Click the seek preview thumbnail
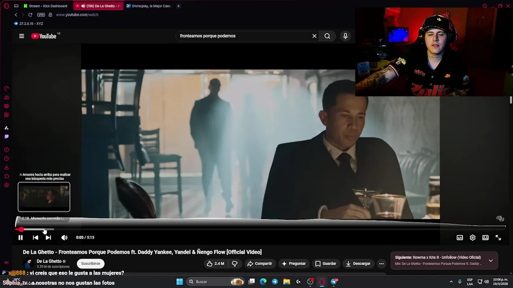This screenshot has height=288, width=513. [44, 197]
